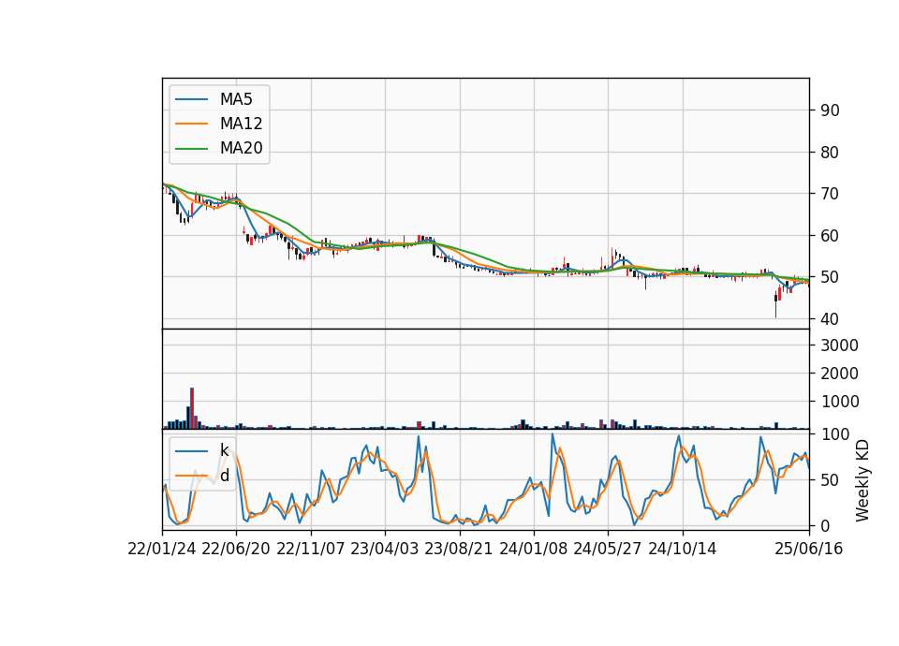Image resolution: width=899 pixels, height=646 pixels.
Task: Click the 25/06/16 date label
Action: pos(809,549)
